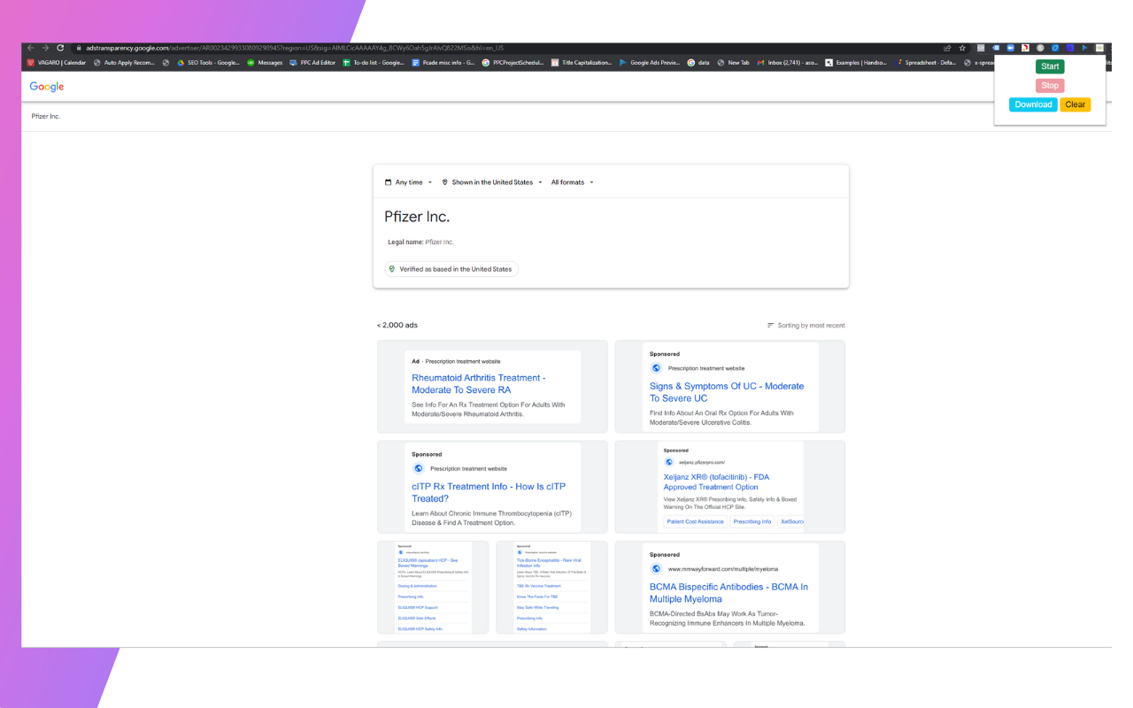Click the 'Legal name: Pfizer Inc.' text
The image size is (1133, 708).
tap(420, 242)
